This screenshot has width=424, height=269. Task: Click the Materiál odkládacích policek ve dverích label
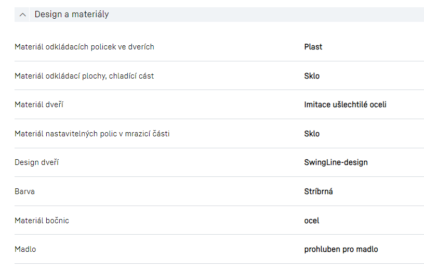point(84,47)
